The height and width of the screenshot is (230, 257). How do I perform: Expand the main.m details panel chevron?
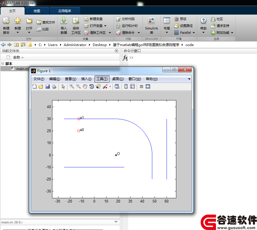[x=116, y=222]
